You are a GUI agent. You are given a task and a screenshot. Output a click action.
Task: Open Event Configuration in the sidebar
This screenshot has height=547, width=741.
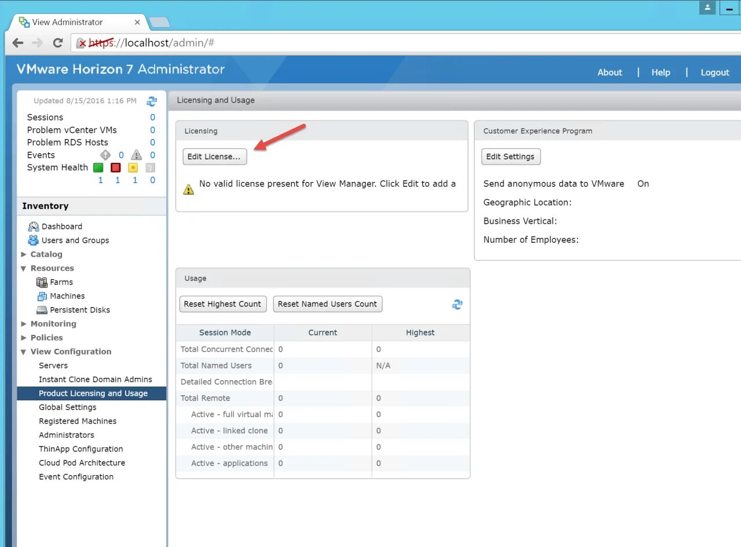[x=76, y=477]
